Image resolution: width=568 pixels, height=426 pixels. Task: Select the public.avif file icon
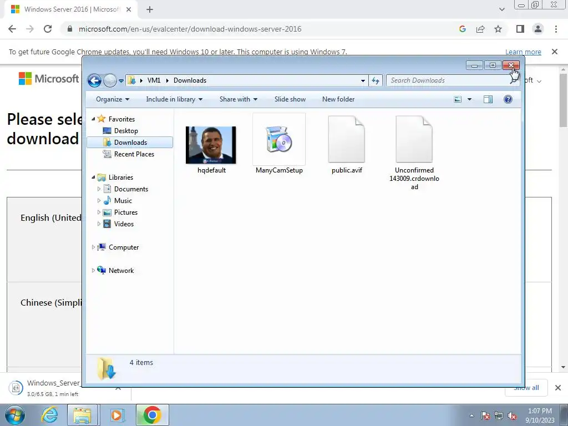[346, 139]
